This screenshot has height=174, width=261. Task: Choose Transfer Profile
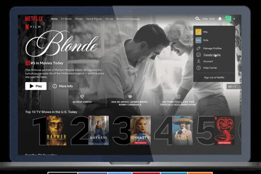click(x=212, y=55)
